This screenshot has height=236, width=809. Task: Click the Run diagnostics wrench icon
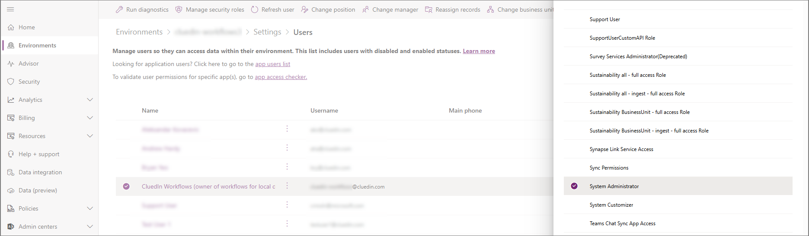pos(119,9)
